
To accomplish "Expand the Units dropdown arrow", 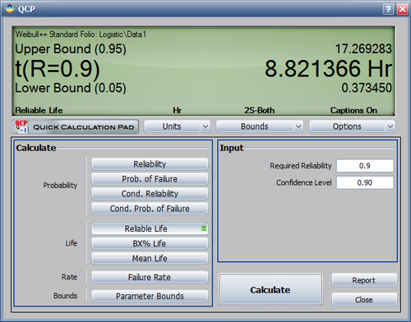I will pyautogui.click(x=205, y=126).
